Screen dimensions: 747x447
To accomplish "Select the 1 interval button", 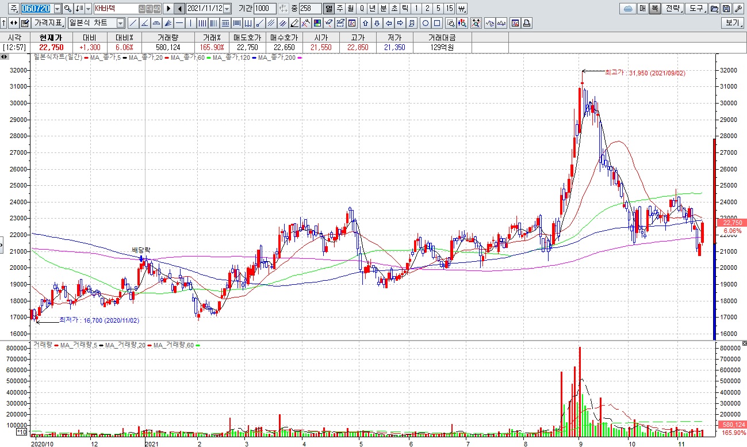I will pos(416,9).
